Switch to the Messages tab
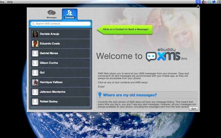This screenshot has width=221, height=138. click(52, 14)
